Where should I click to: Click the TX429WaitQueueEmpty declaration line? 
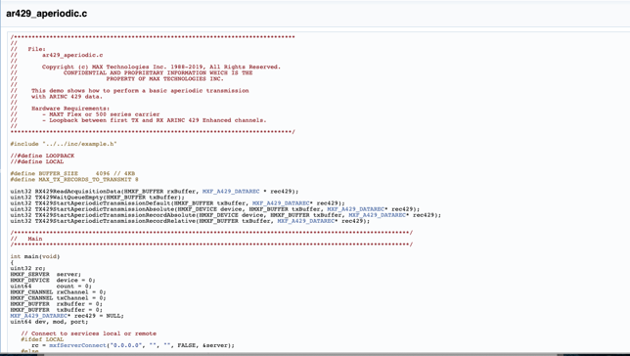[x=97, y=198]
